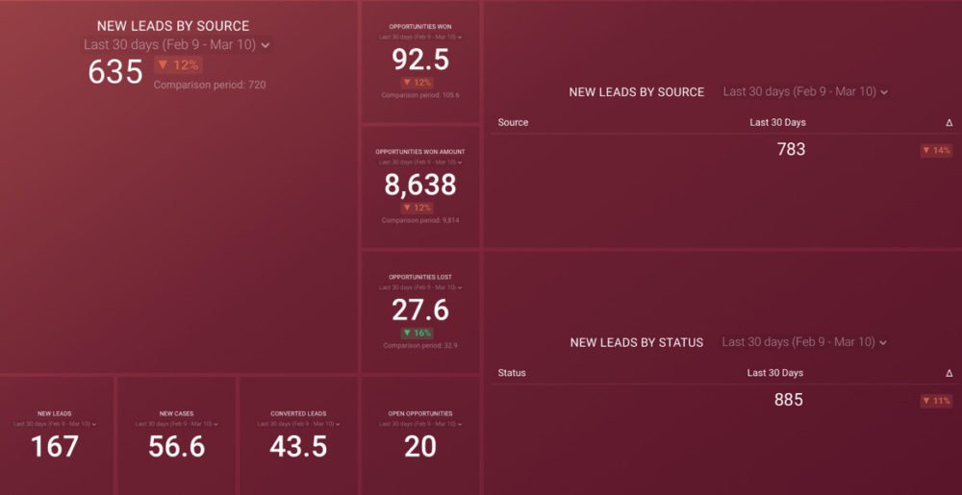The width and height of the screenshot is (962, 495).
Task: Click the 12% badge under 8,638
Action: [x=419, y=208]
